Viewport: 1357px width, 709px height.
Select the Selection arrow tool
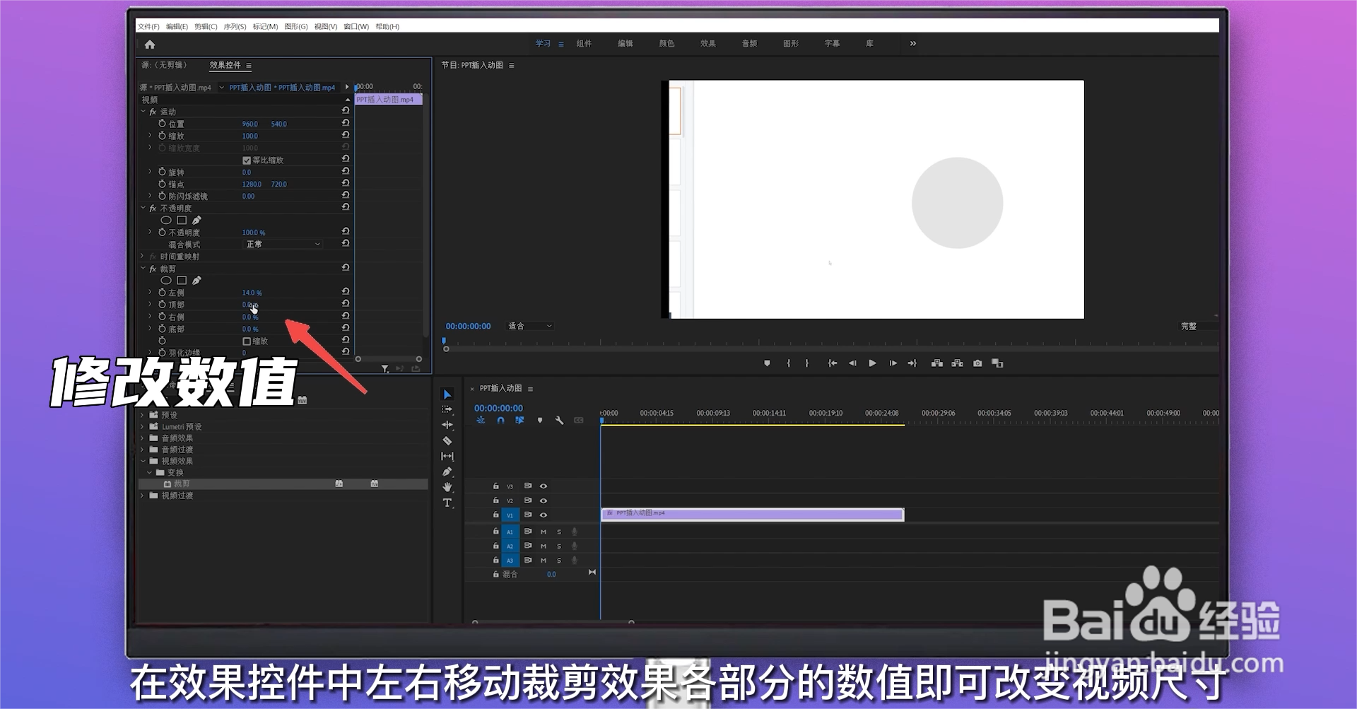(447, 394)
